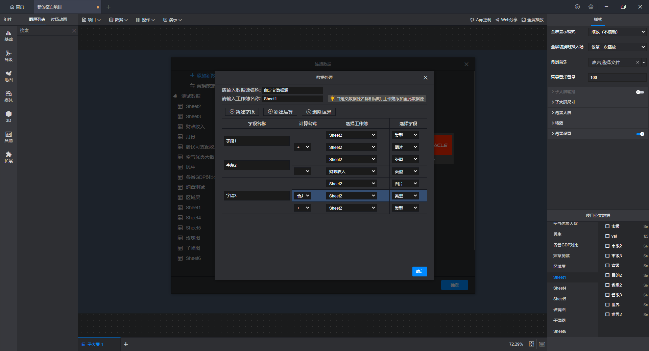Clear the 背景音乐 file selection
Viewport: 649px width, 351px height.
click(x=638, y=62)
